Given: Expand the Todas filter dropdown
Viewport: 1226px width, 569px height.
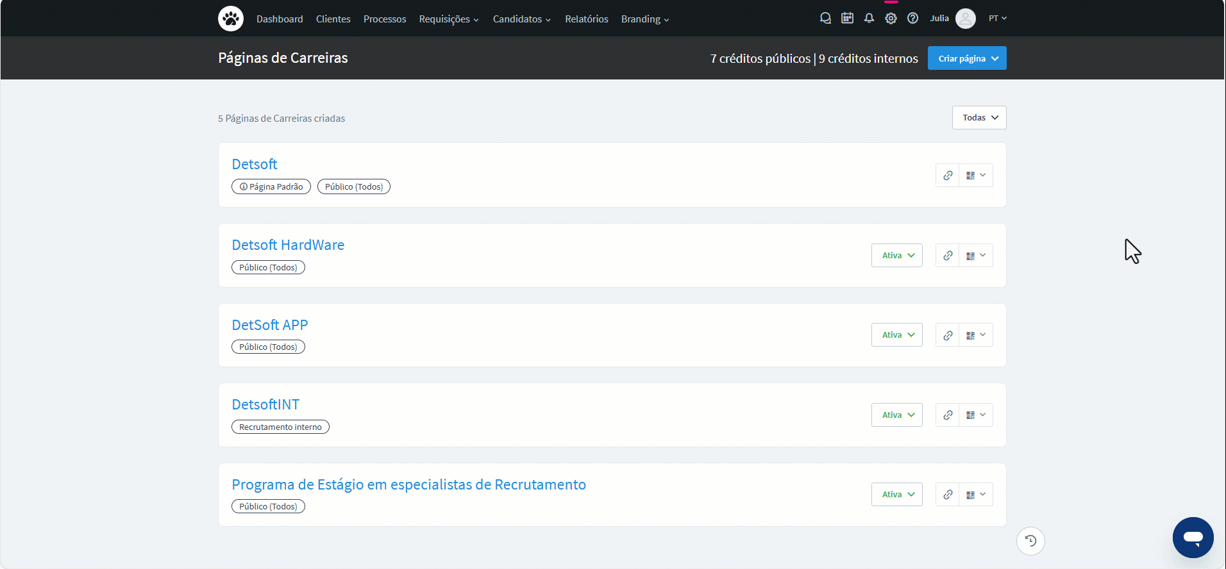Looking at the screenshot, I should click(x=979, y=118).
